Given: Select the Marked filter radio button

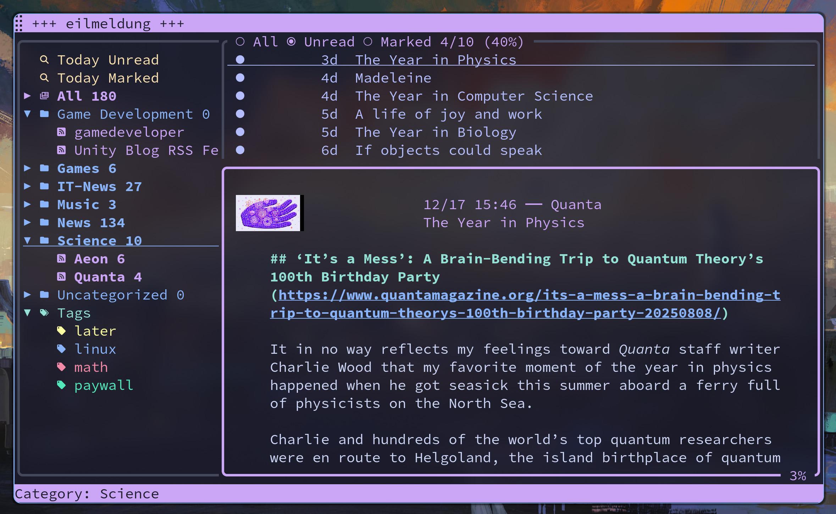Looking at the screenshot, I should coord(368,42).
